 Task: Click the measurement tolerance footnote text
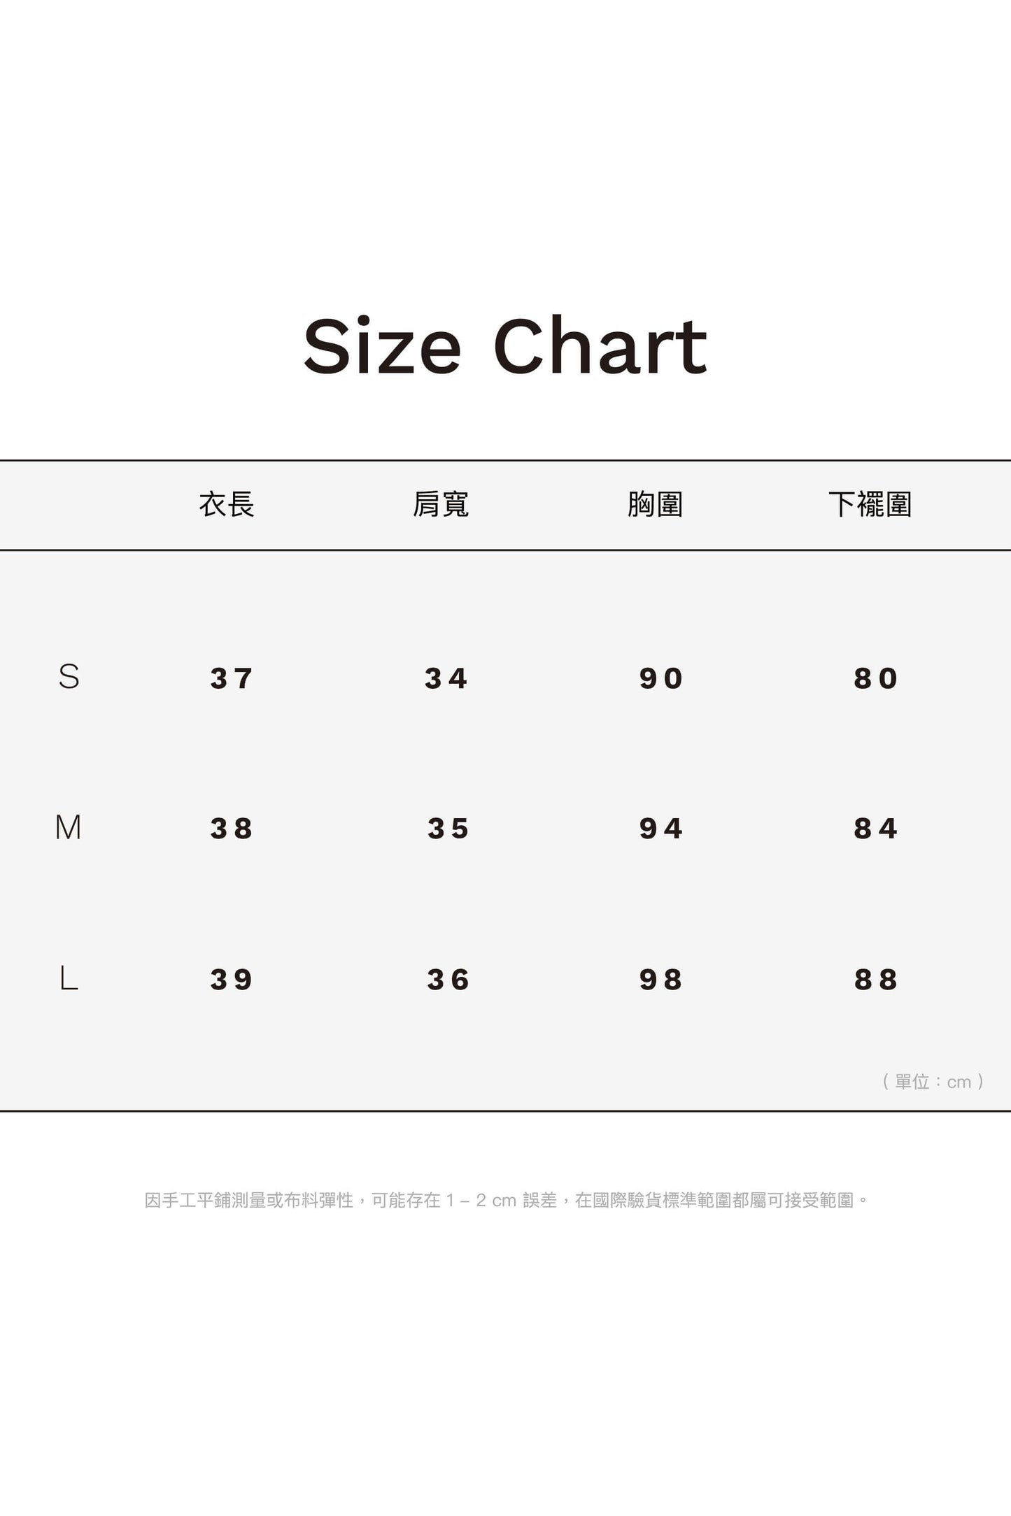(x=507, y=1201)
